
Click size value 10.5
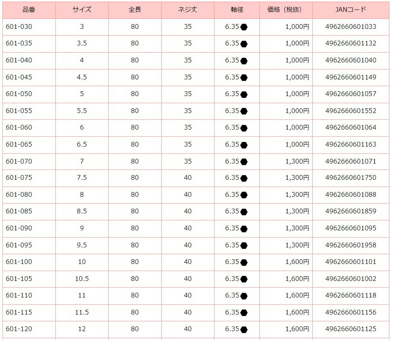tap(82, 279)
